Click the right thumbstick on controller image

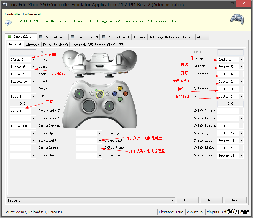(109, 106)
